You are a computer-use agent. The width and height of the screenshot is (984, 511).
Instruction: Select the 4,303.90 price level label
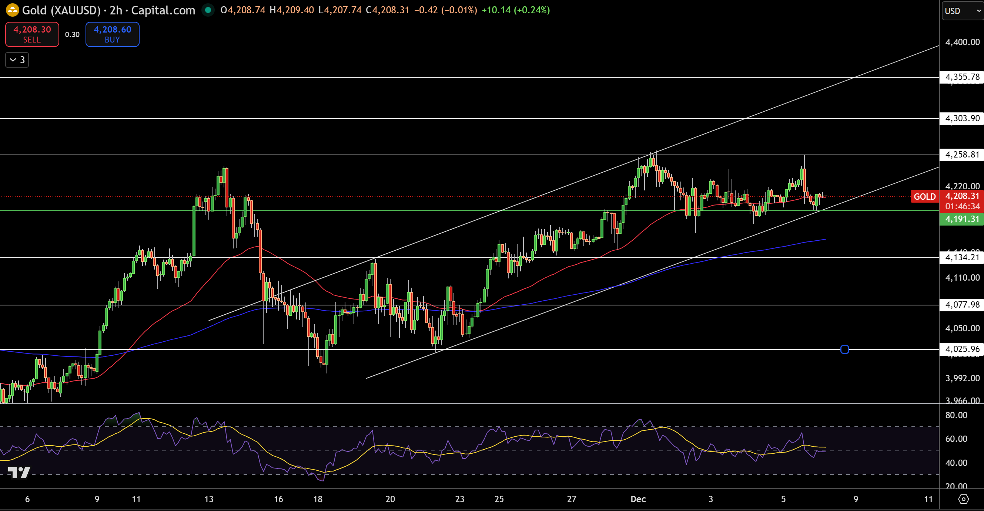pyautogui.click(x=962, y=118)
